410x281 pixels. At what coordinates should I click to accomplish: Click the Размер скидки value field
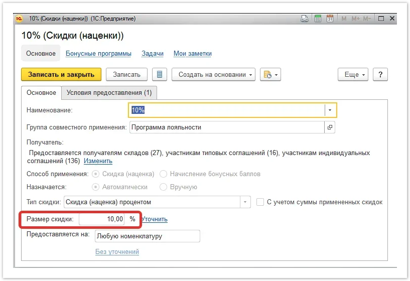[x=101, y=219]
